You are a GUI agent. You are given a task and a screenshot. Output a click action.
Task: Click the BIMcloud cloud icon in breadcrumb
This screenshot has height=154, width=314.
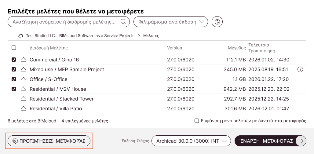click(21, 36)
